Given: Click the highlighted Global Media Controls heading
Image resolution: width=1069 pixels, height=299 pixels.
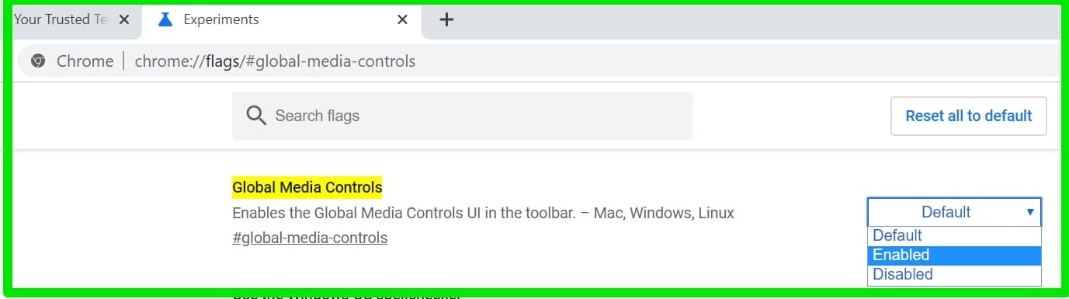Looking at the screenshot, I should tap(307, 187).
